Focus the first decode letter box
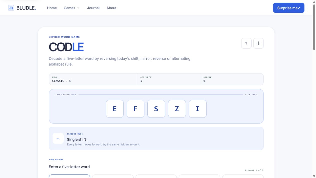The image size is (316, 178). [69, 176]
